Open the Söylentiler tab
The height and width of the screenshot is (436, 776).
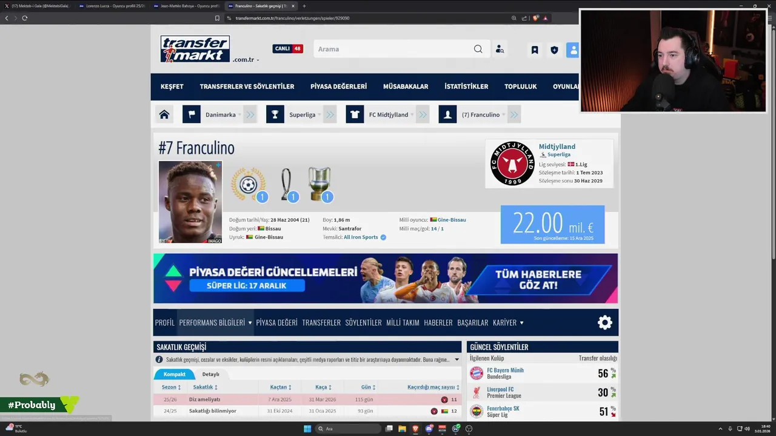pos(364,323)
